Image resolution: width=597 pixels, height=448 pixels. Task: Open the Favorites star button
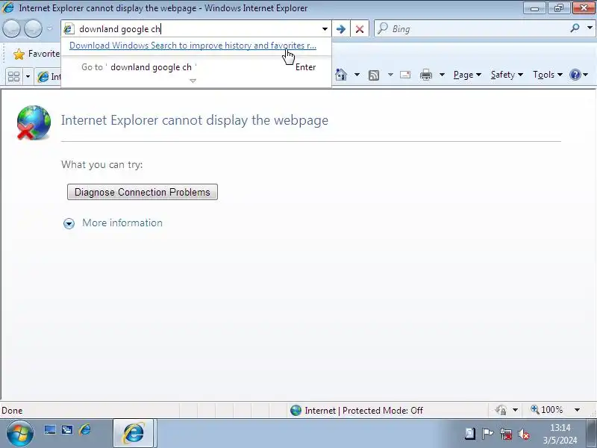point(36,54)
